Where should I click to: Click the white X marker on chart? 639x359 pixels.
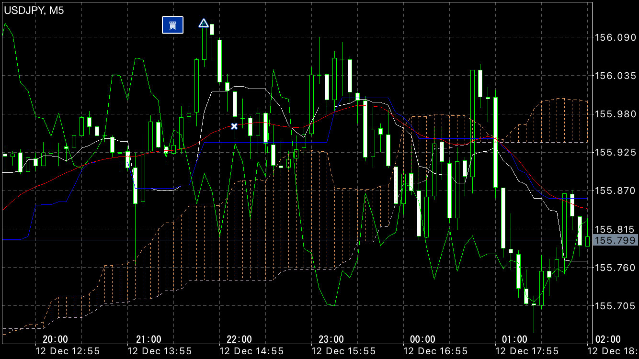[234, 126]
